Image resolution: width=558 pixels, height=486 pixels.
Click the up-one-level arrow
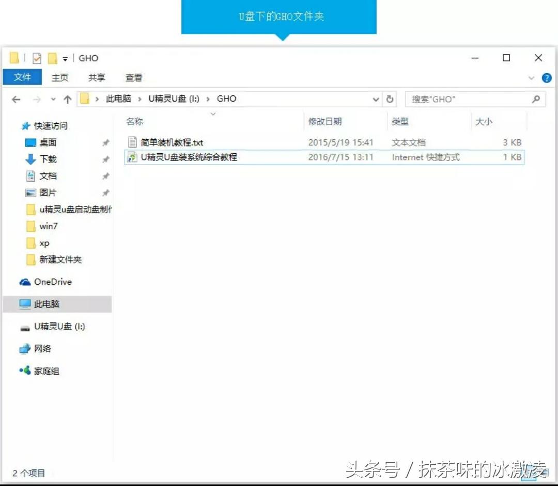[x=68, y=98]
